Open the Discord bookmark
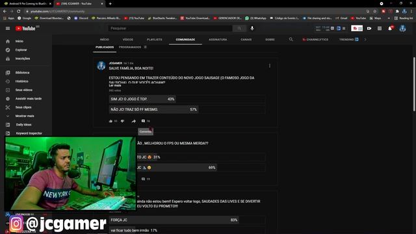Viewport: 416px width, 234px height. tap(81, 18)
